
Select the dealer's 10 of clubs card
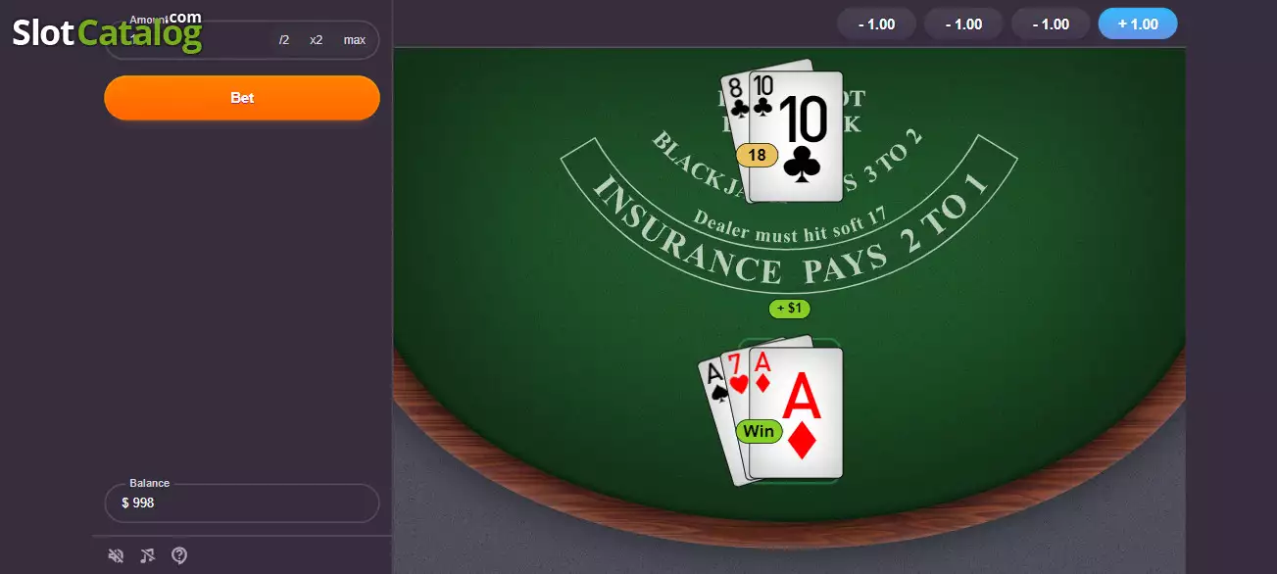click(x=796, y=136)
